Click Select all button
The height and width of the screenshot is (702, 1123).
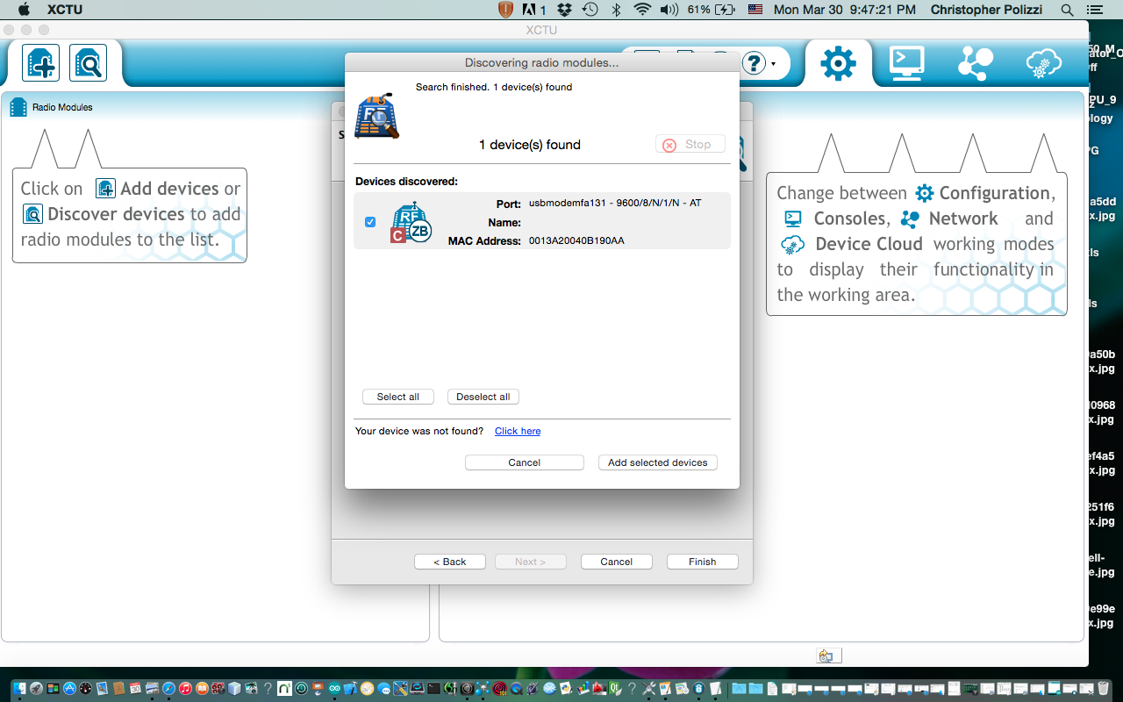pyautogui.click(x=398, y=397)
